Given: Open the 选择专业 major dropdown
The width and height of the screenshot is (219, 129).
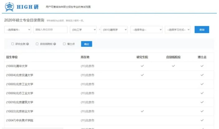Looking at the screenshot, I should coord(146,30).
